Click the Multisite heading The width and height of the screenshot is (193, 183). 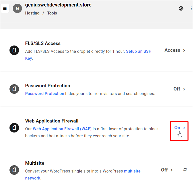point(35,163)
